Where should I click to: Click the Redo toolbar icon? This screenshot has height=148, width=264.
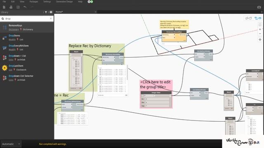click(x=32, y=7)
